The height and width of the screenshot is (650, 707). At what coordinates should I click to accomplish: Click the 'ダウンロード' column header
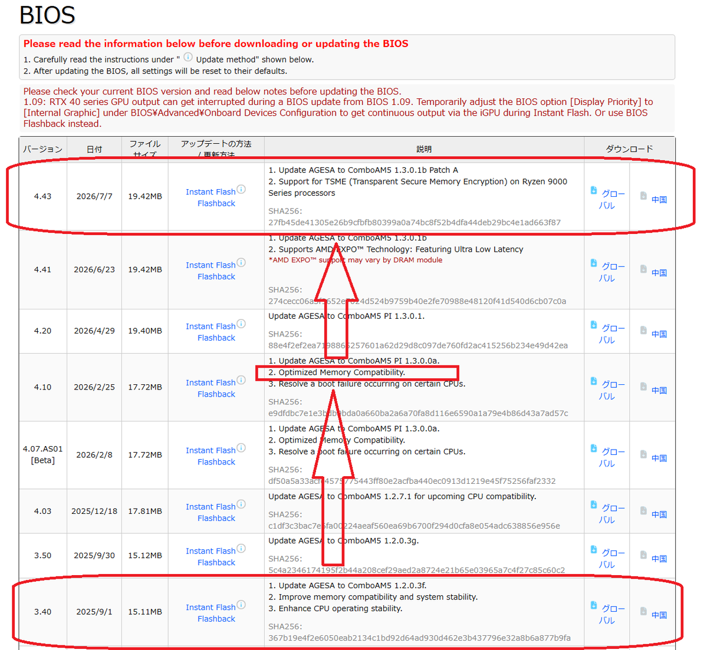629,149
